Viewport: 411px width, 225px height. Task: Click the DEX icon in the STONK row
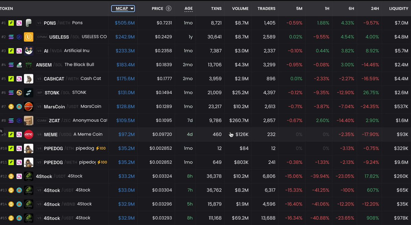(19, 93)
